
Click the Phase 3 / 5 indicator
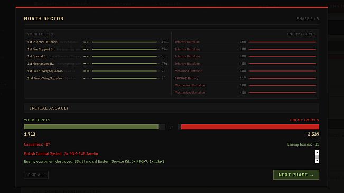308,19
